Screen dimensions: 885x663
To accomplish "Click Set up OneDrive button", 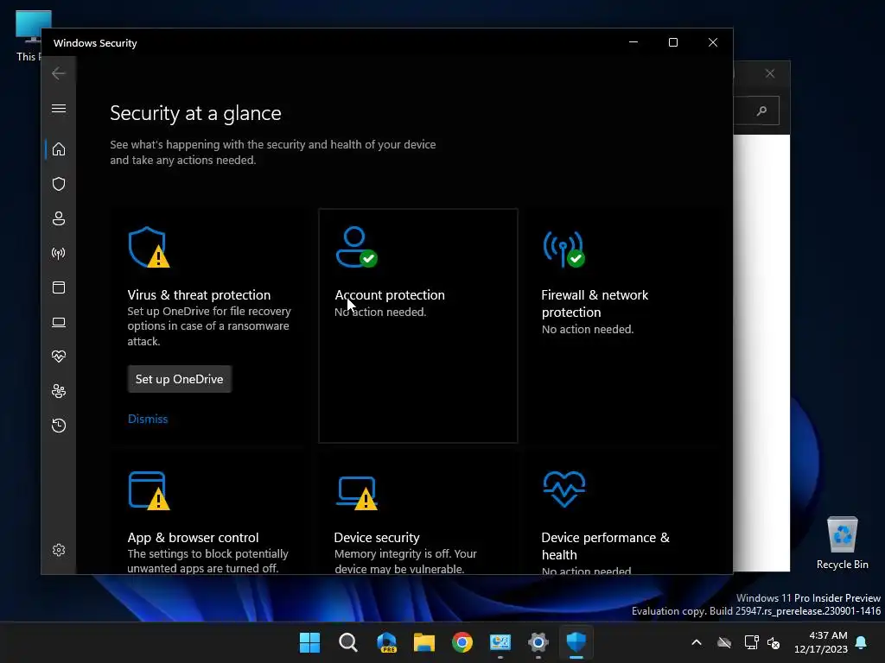I will (x=180, y=379).
